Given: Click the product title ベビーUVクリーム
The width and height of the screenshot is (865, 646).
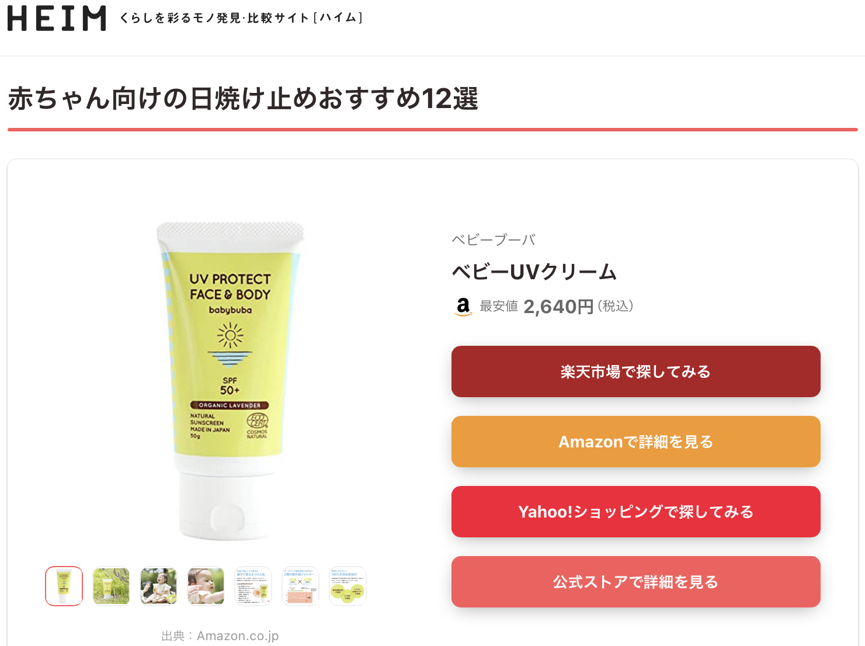Looking at the screenshot, I should [x=534, y=272].
